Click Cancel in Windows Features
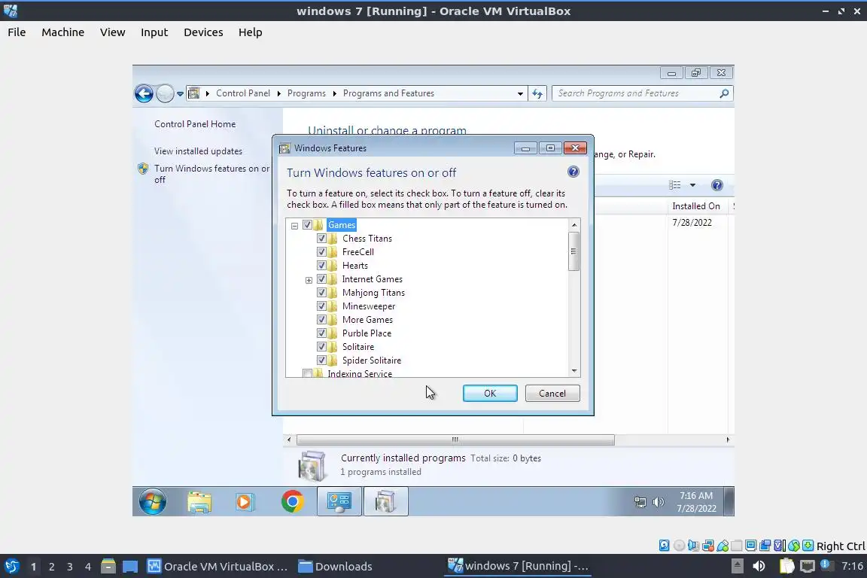Screen dimensions: 867x578 552,394
